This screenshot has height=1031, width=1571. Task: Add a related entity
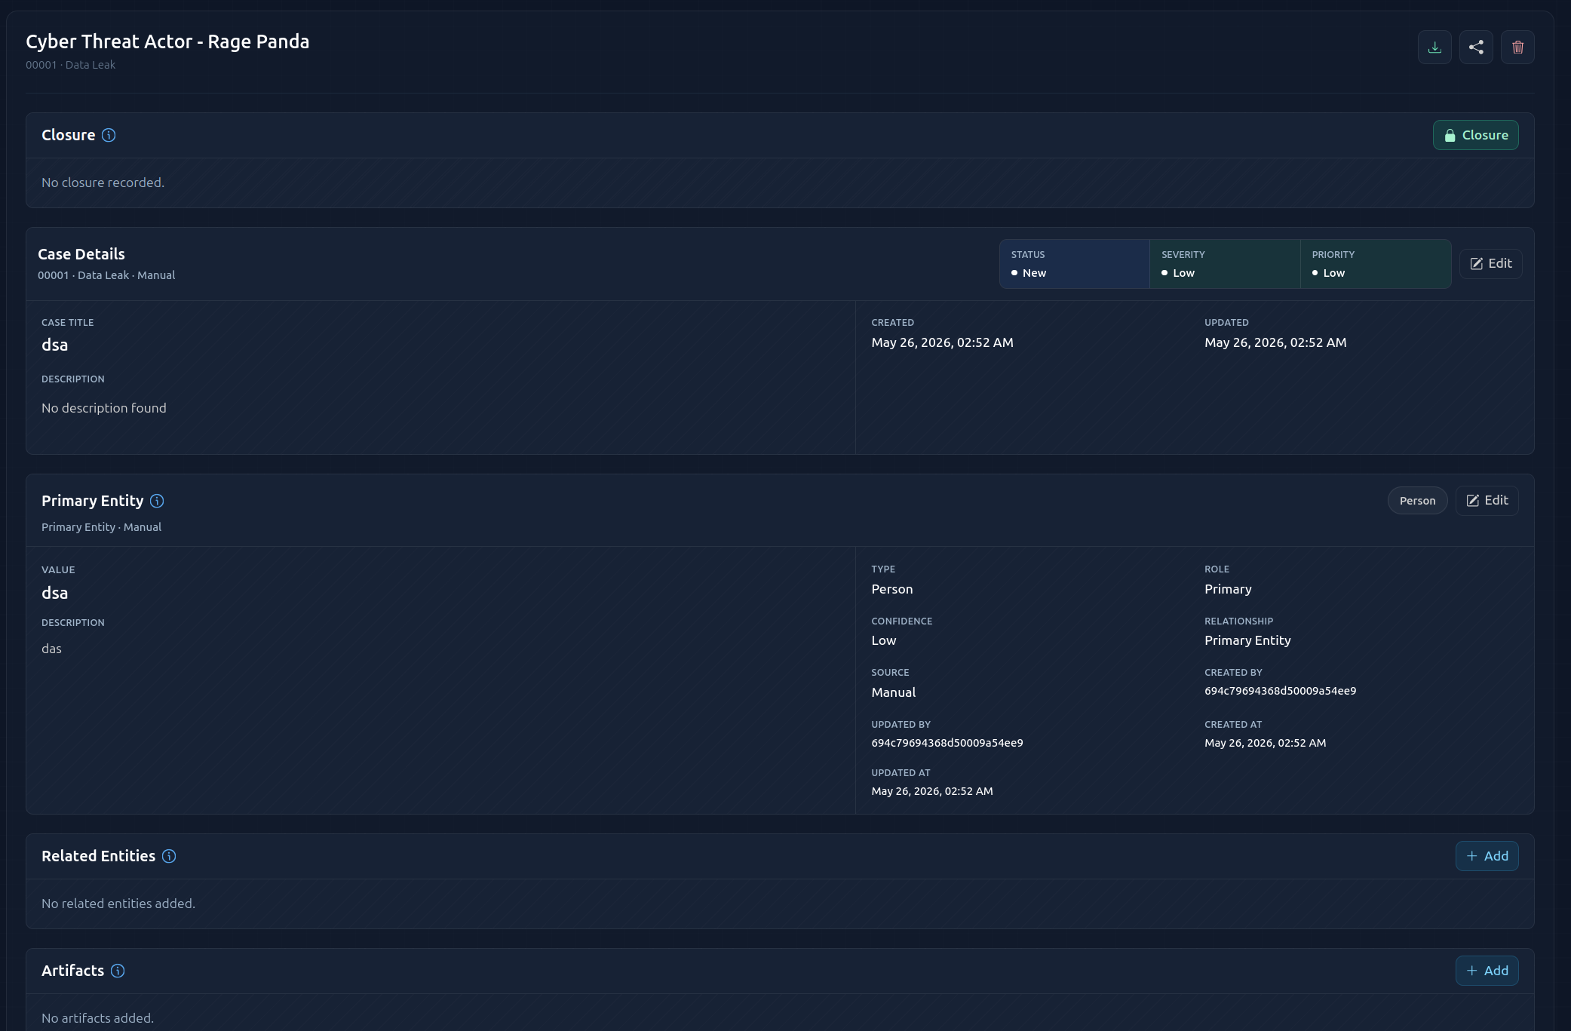[1487, 856]
